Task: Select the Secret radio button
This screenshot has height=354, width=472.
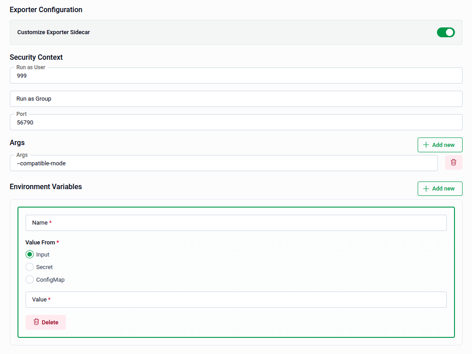Action: pyautogui.click(x=29, y=267)
